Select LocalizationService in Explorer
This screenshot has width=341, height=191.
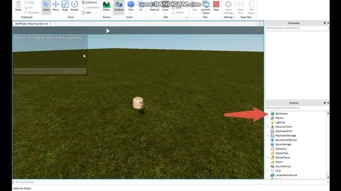[286, 175]
